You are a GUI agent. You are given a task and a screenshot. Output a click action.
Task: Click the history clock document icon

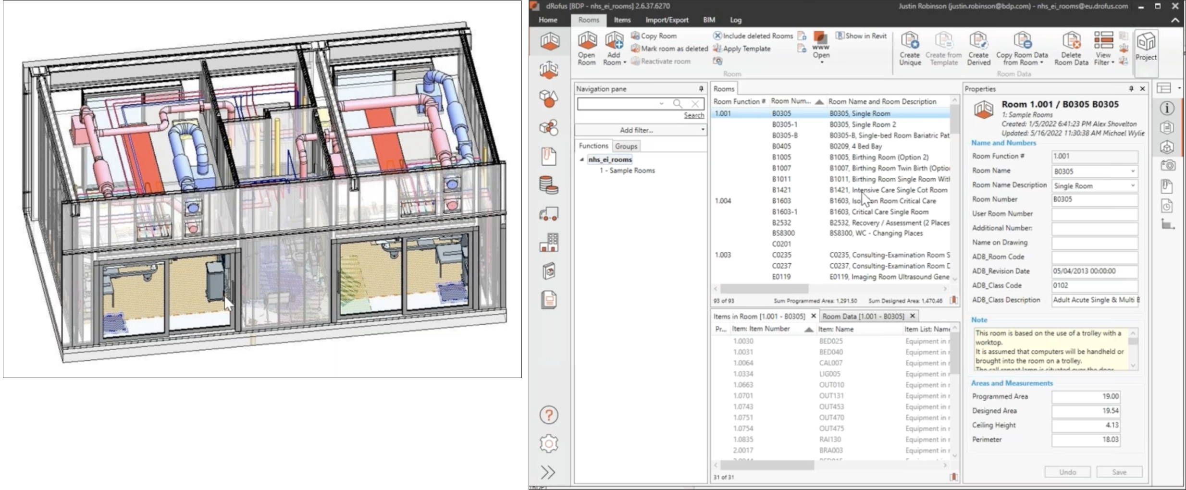pos(1167,206)
